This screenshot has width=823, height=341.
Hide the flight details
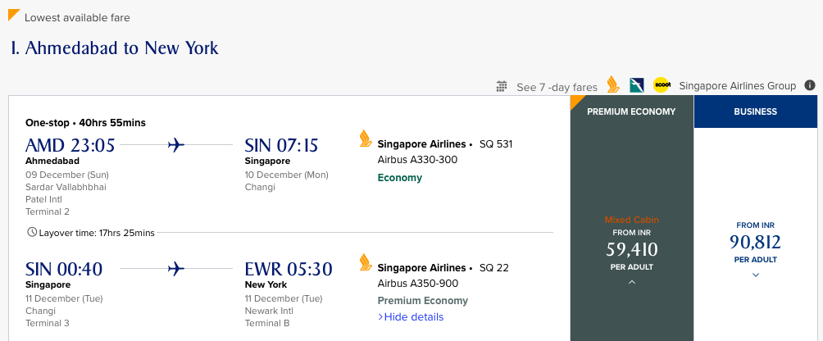pyautogui.click(x=411, y=317)
